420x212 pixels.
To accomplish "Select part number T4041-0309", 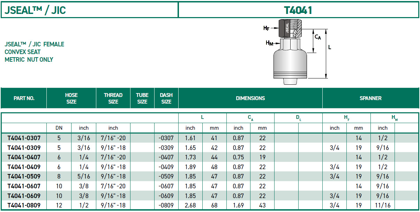I will click(24, 148).
